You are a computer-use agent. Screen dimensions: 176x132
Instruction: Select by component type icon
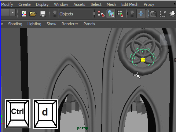120,14
